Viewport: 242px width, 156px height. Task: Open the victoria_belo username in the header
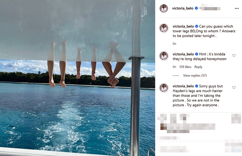[183, 8]
